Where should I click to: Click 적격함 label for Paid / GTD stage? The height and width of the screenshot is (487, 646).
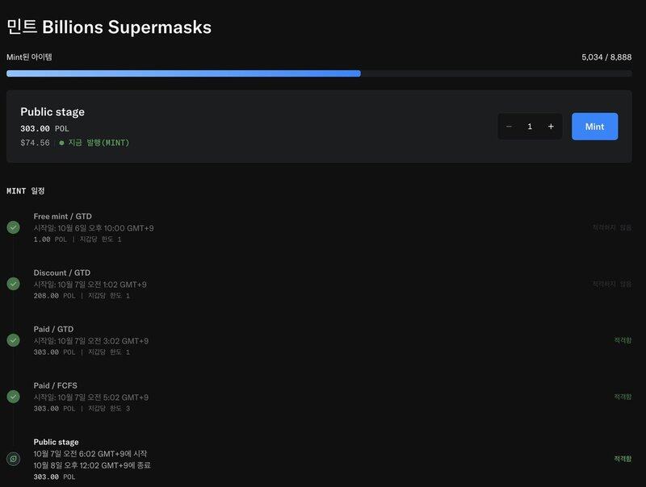point(622,340)
